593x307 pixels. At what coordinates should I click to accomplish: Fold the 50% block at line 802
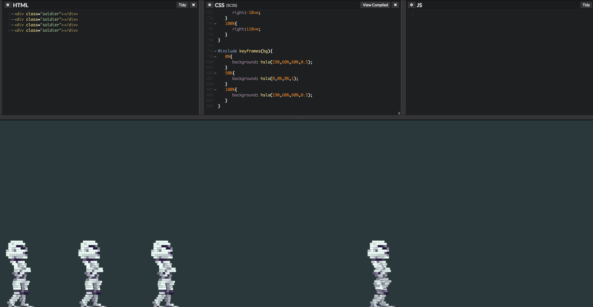pos(215,73)
